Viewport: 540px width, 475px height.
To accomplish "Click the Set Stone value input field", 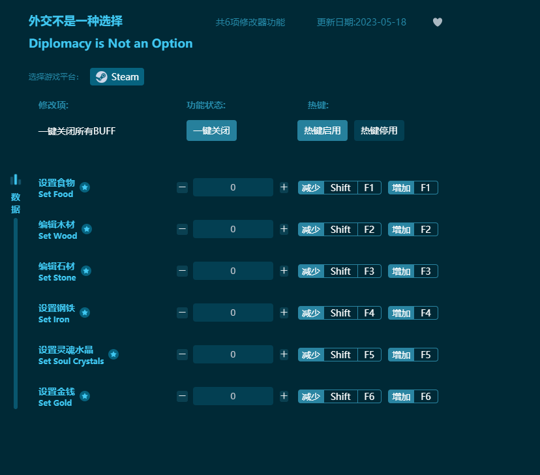I will 233,271.
